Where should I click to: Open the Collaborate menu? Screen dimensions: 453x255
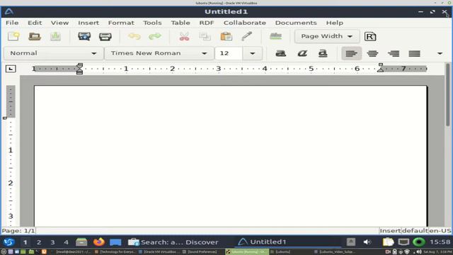click(x=244, y=23)
